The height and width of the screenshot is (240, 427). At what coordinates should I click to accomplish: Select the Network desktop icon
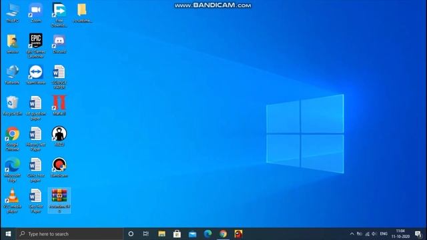point(12,75)
